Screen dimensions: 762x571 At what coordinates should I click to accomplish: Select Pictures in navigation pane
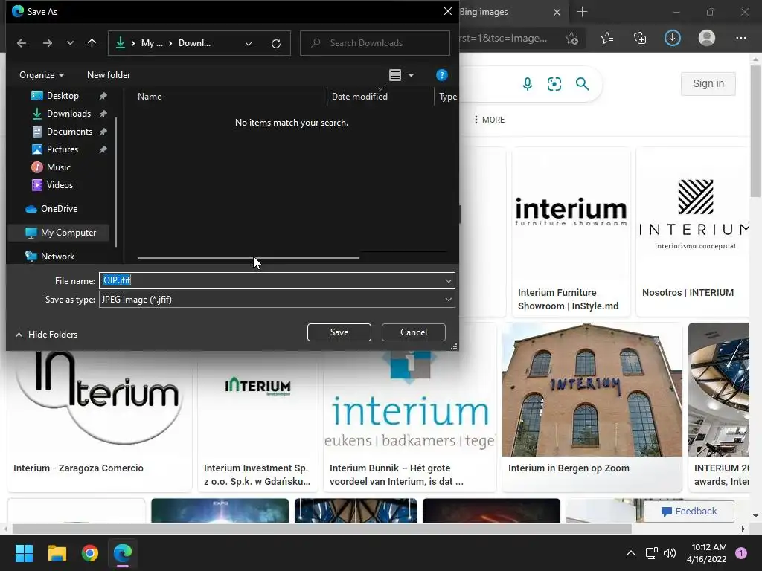(x=63, y=149)
